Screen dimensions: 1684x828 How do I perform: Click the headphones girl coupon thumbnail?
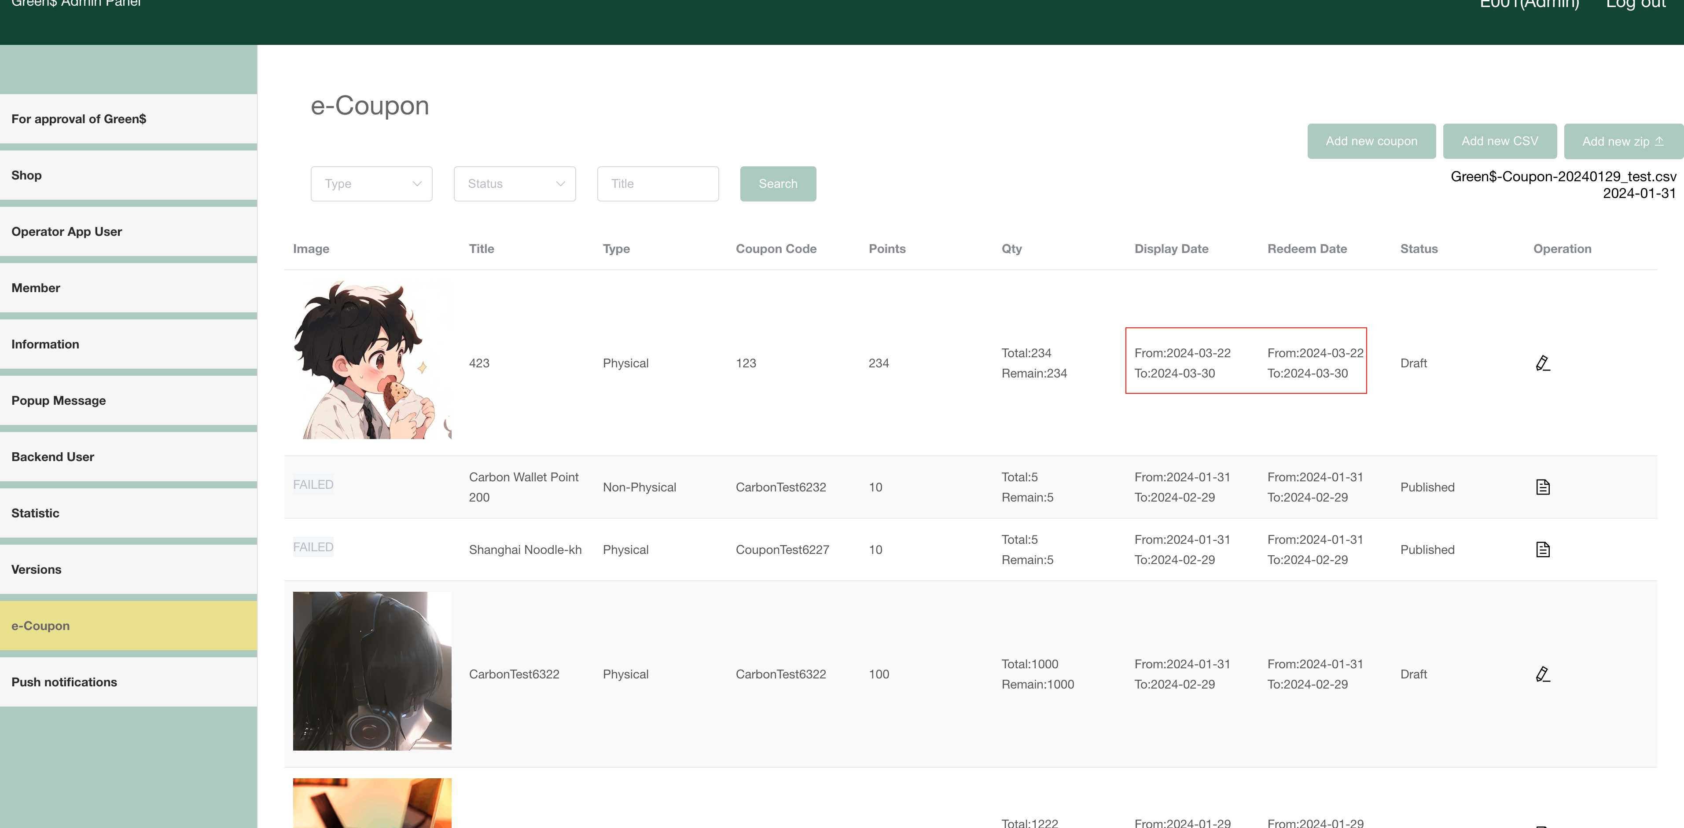click(x=372, y=671)
